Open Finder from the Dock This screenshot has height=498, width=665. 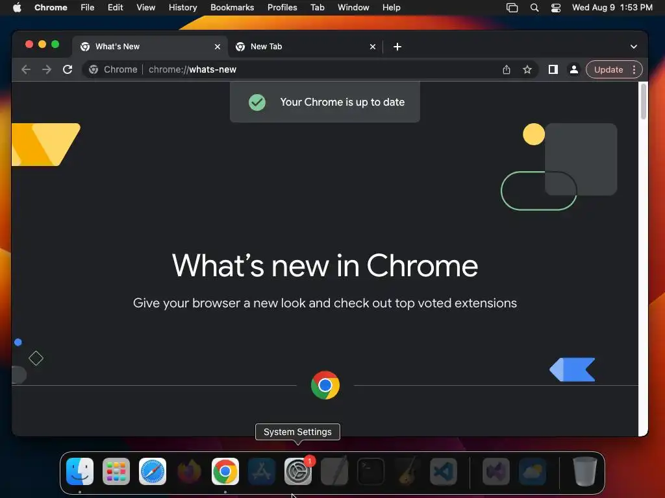[x=80, y=471]
